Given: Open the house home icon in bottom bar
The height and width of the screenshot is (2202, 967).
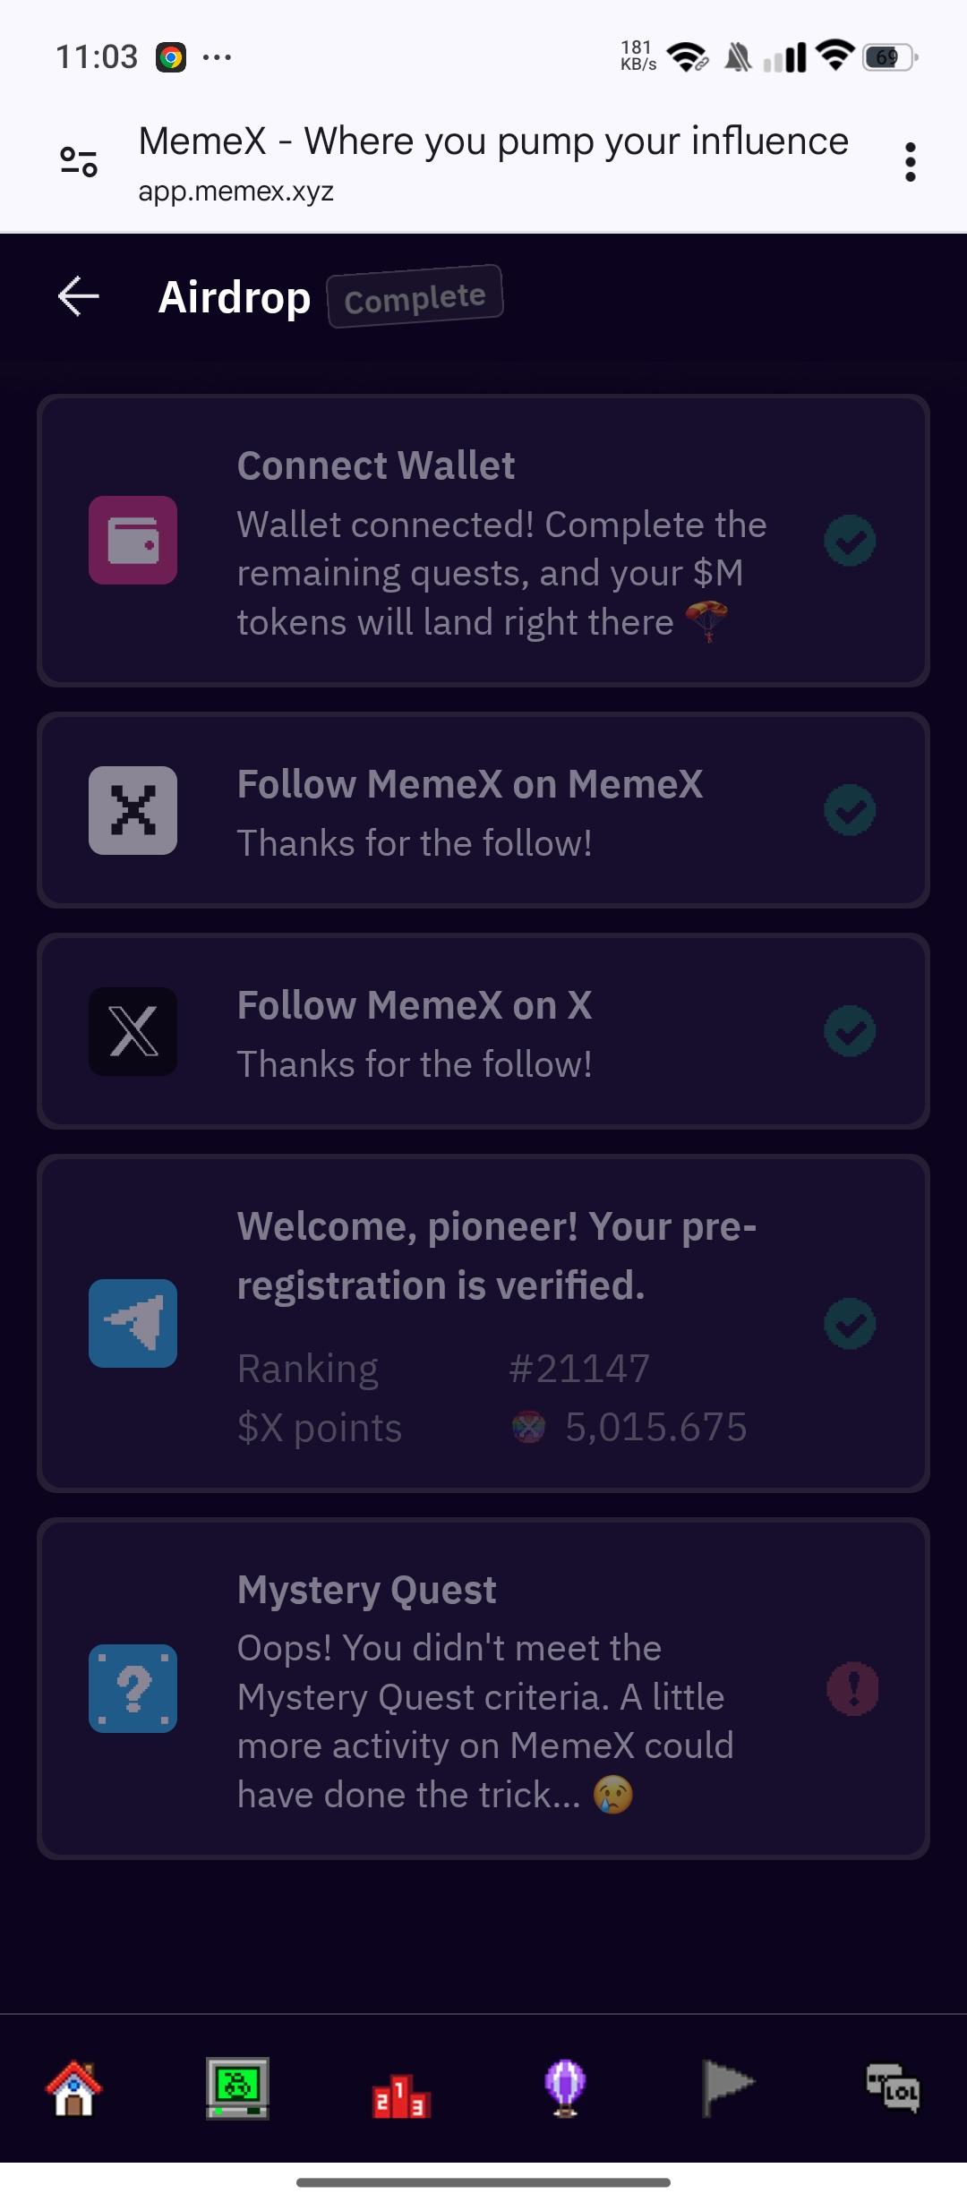Looking at the screenshot, I should 73,2087.
